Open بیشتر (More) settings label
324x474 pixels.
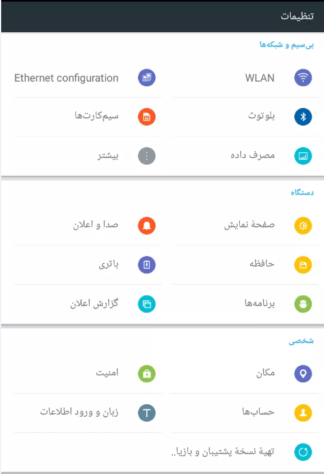point(108,155)
